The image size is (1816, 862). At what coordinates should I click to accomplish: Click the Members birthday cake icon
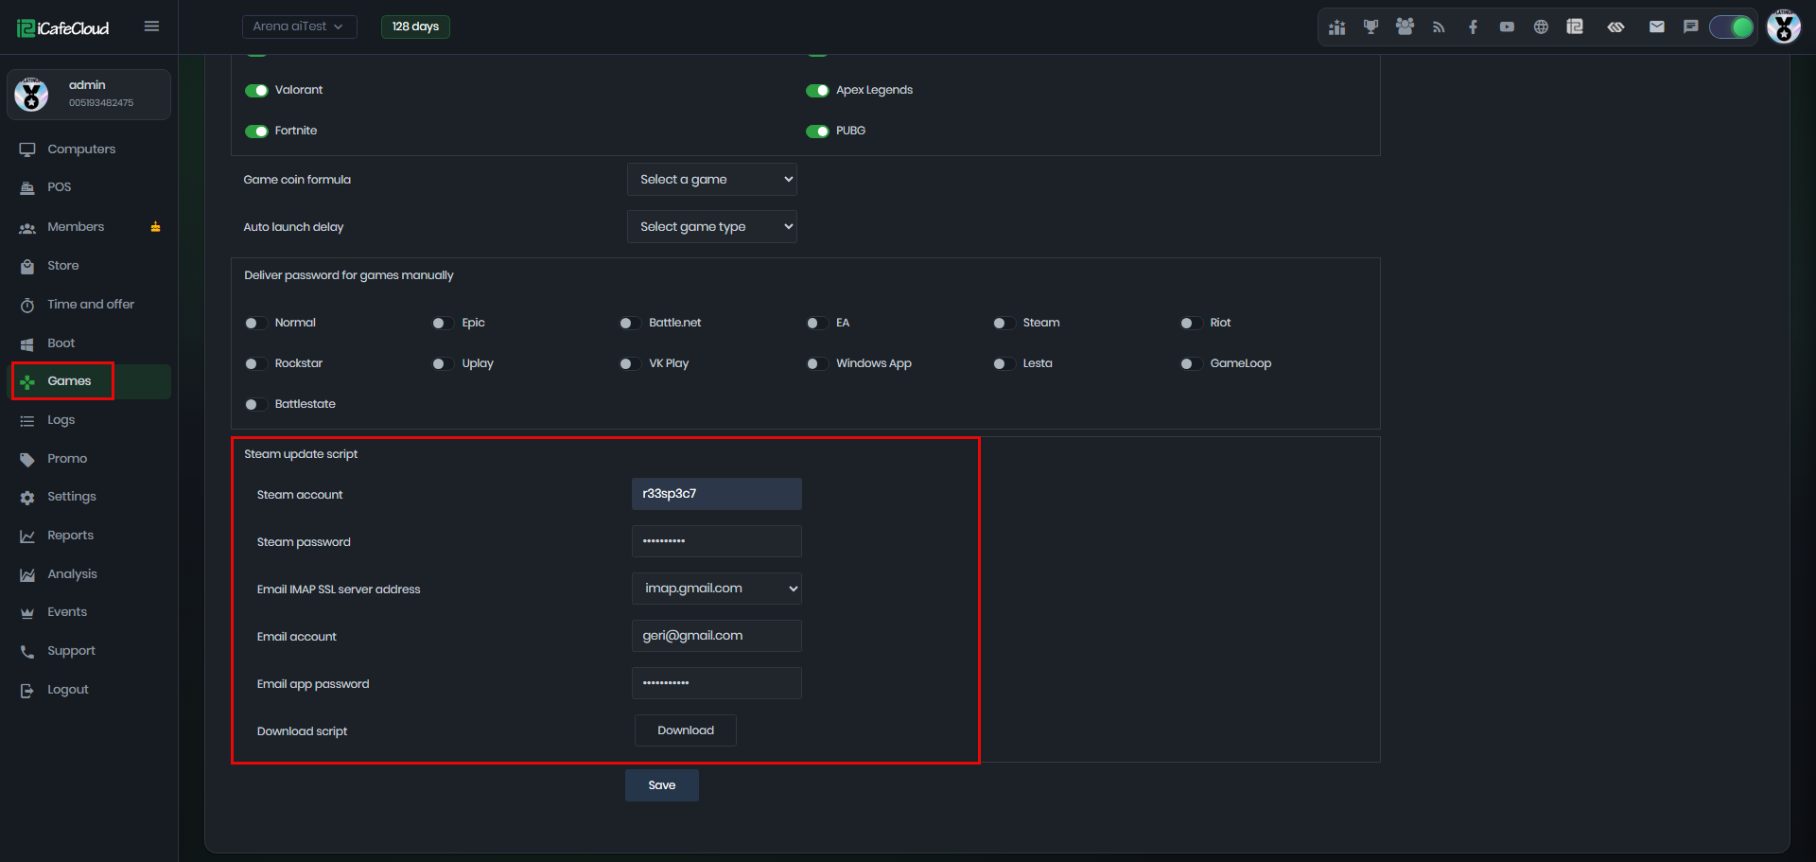pos(155,227)
